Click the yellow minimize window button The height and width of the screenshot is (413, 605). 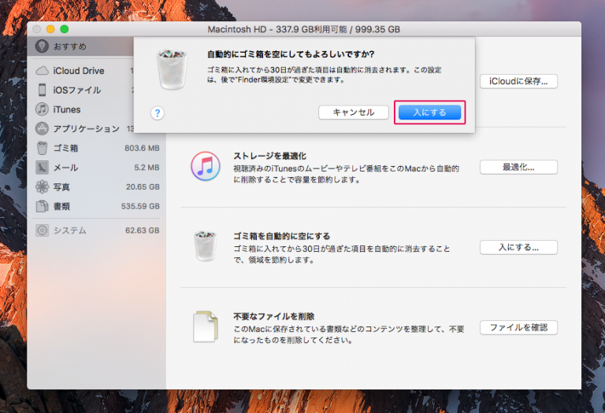tap(50, 29)
